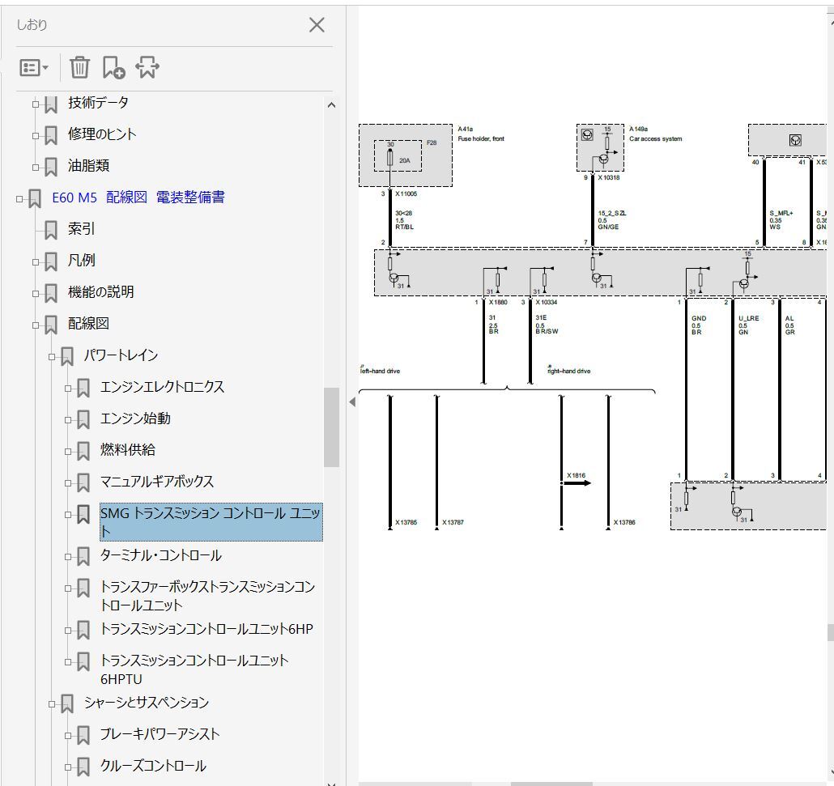The image size is (834, 786).
Task: Collapse the 配線図 bookmark
Action: [x=36, y=325]
